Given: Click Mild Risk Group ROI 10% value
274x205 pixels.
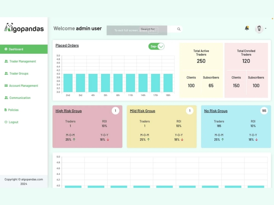Looking at the screenshot, I should coord(179,126).
